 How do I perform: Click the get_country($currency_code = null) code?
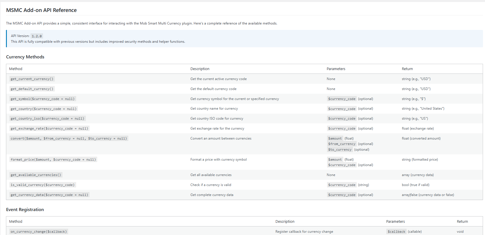pos(44,109)
